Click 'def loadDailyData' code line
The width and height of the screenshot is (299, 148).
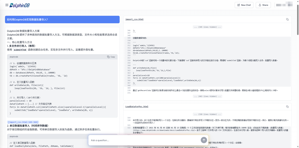click(x=41, y=146)
